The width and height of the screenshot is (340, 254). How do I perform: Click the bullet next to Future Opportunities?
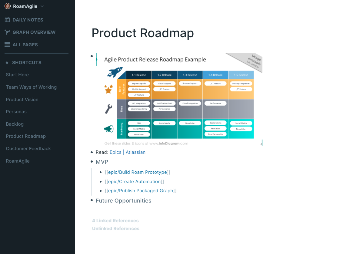click(92, 200)
